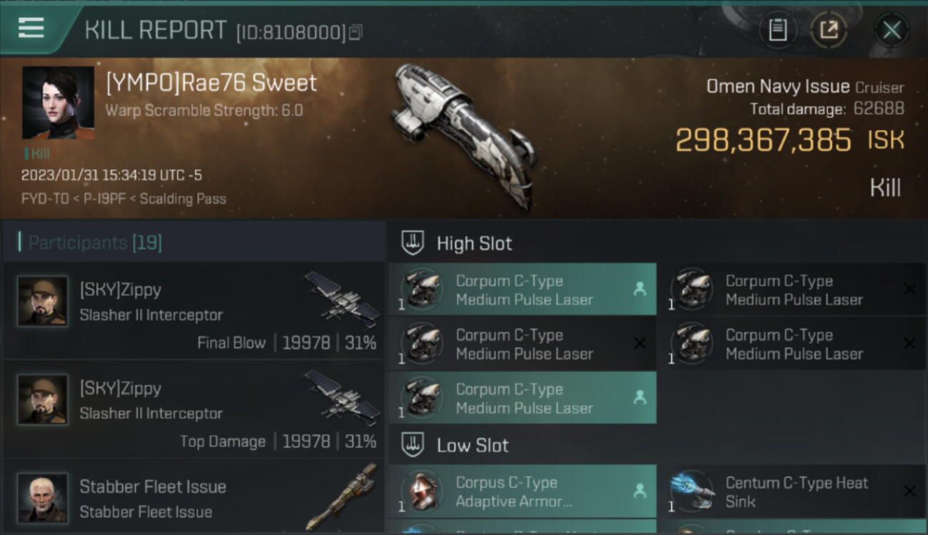Copy the kill report ID
The width and height of the screenshot is (928, 535).
click(x=355, y=32)
